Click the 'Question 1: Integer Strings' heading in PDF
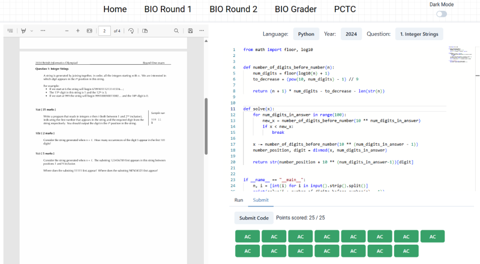 (x=52, y=69)
